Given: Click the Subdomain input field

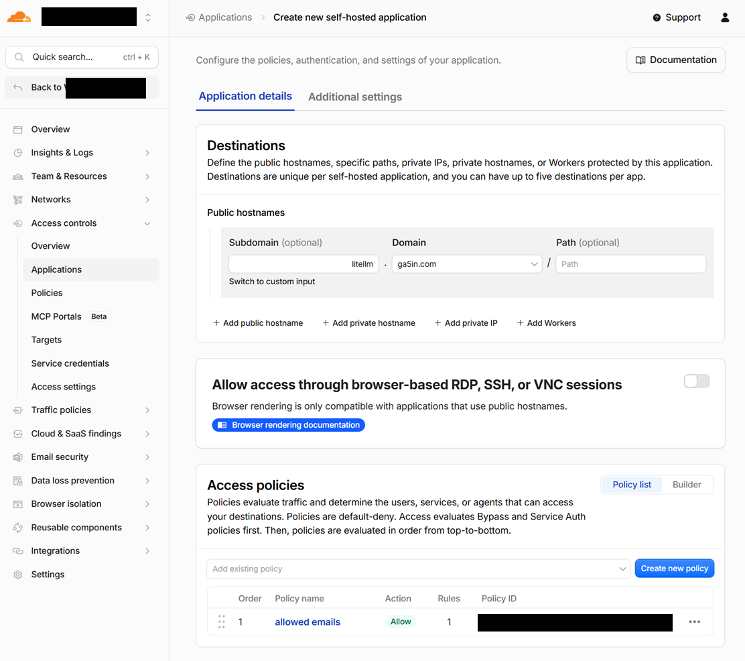Looking at the screenshot, I should (x=303, y=264).
